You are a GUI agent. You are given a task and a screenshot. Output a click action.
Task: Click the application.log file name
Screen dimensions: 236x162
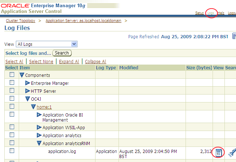[62, 152]
